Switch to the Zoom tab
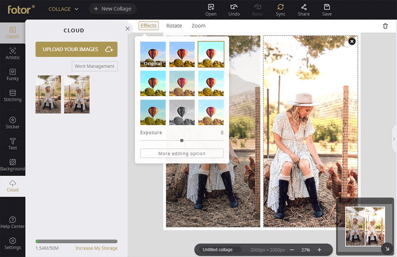 pyautogui.click(x=198, y=26)
